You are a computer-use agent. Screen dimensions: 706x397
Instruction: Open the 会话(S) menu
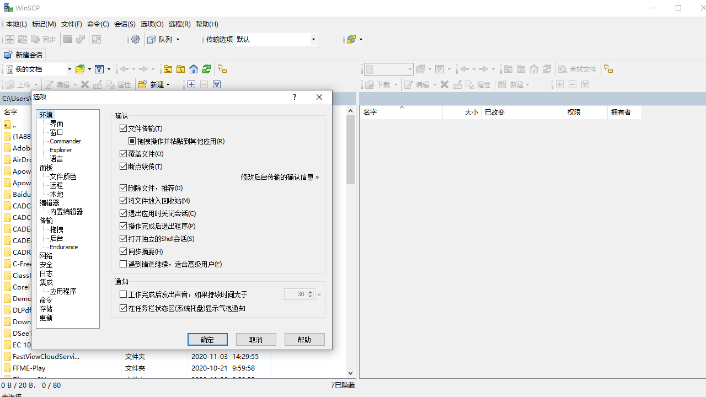tap(125, 24)
